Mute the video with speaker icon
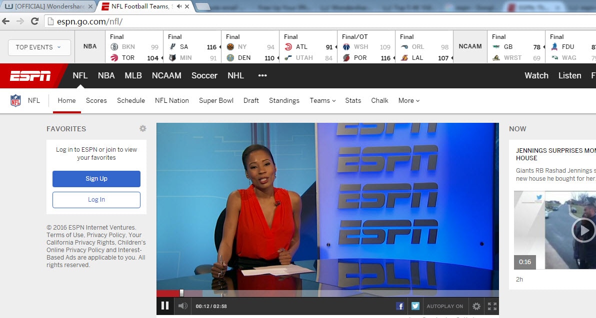Screen dimensions: 596x318 (183, 306)
